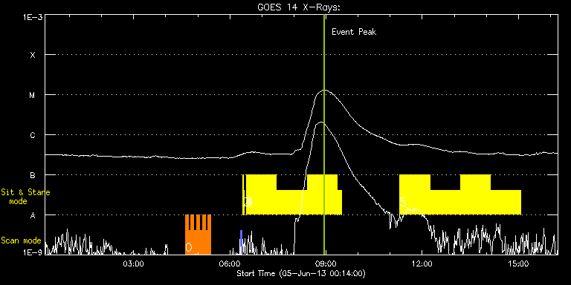Click the "Event Peak" text label
The height and width of the screenshot is (285, 571).
click(x=354, y=32)
